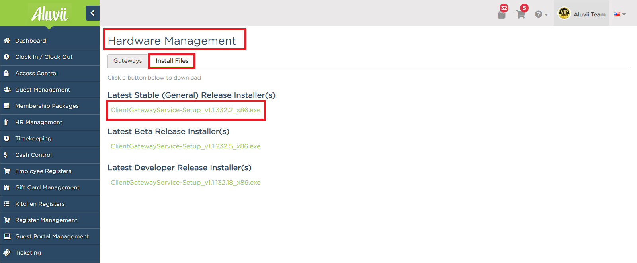Go to HR Management in the sidebar
Screen dimensions: 637x263
[x=39, y=122]
